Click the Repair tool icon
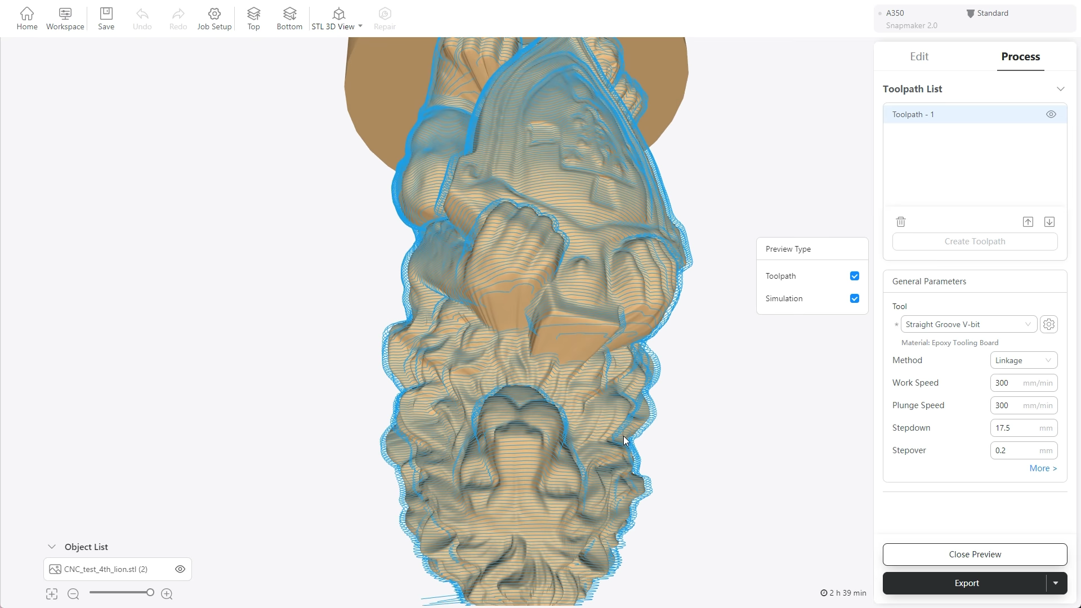This screenshot has height=608, width=1081. (385, 14)
